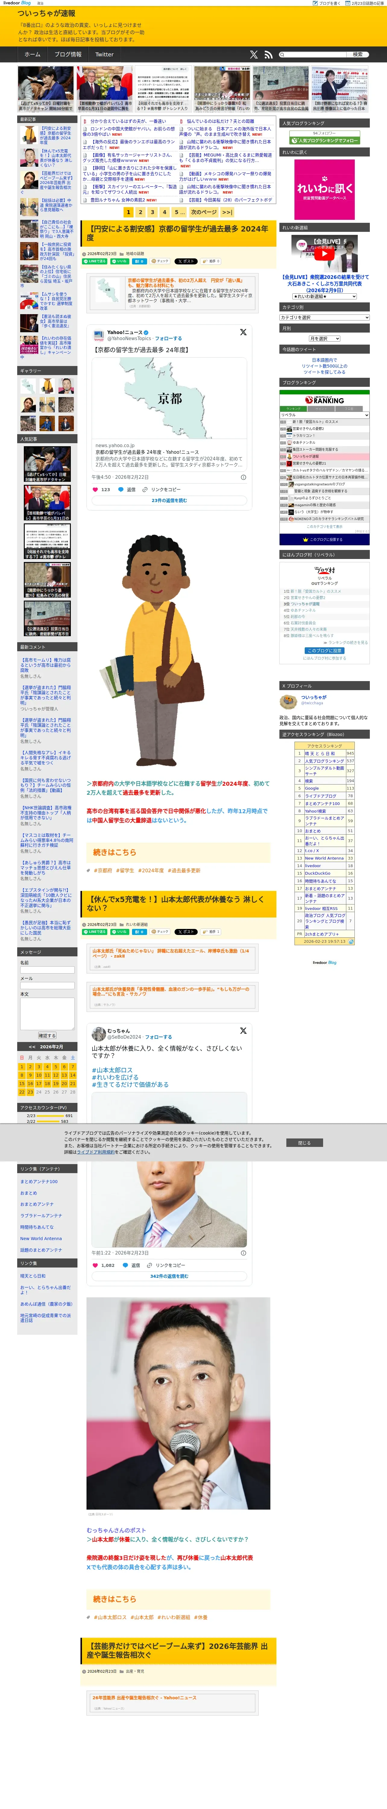Screen dimensions: 387x1809
Task: Click 次のページ in pagination
Action: coord(204,212)
